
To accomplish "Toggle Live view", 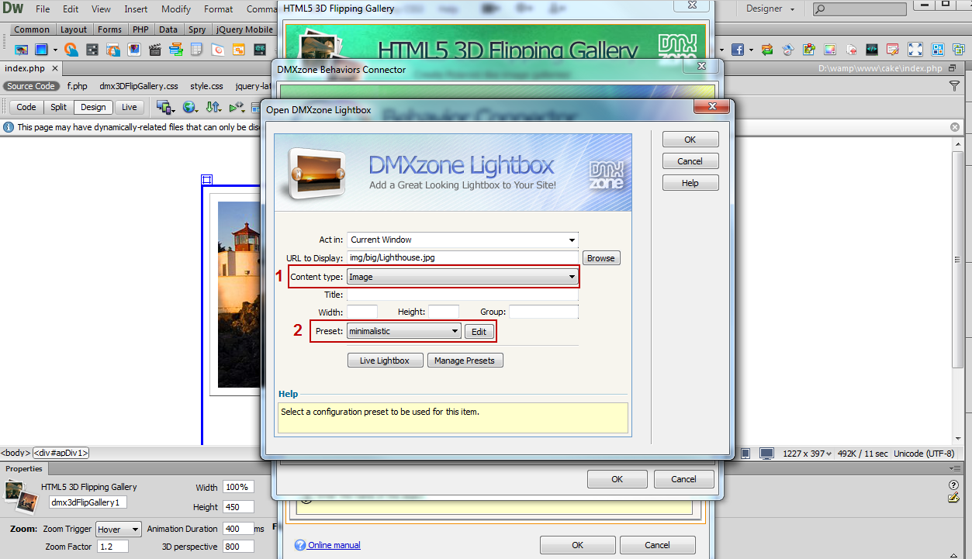I will [x=129, y=107].
